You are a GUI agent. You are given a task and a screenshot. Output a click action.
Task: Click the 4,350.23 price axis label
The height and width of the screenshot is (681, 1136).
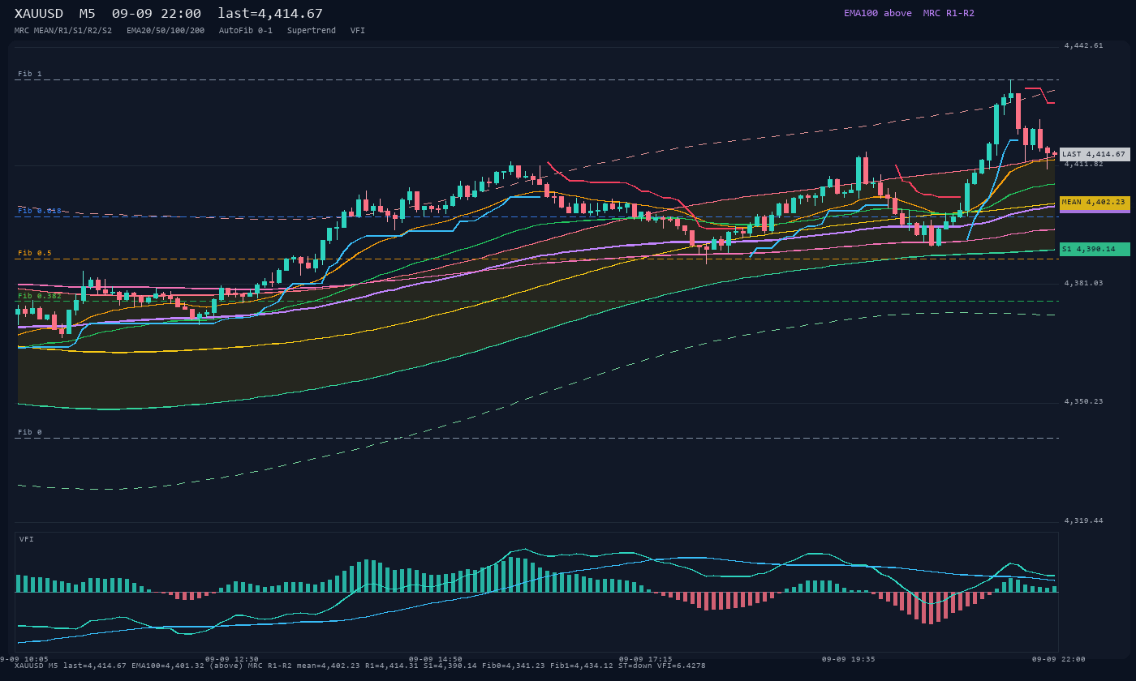pos(1084,401)
